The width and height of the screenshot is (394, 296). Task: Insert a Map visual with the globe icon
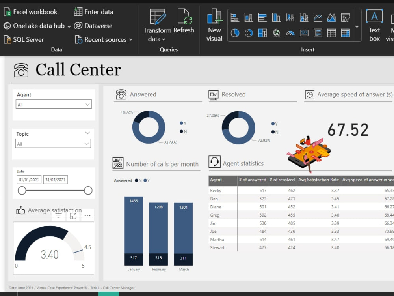point(277,33)
